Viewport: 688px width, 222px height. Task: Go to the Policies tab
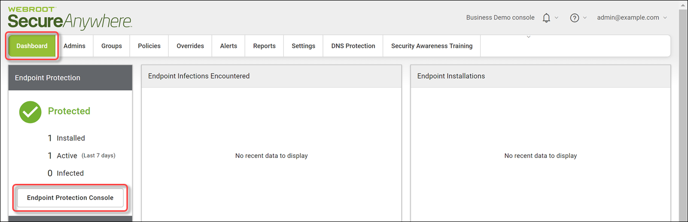(x=149, y=46)
